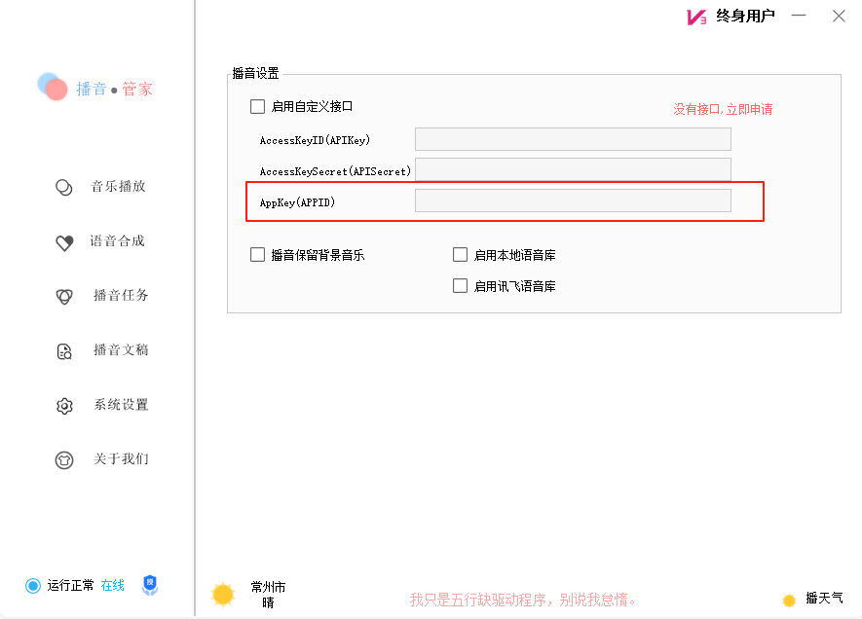Screen dimensions: 862x619
Task: Click the document search icon beside 播音文稿
Action: click(64, 351)
